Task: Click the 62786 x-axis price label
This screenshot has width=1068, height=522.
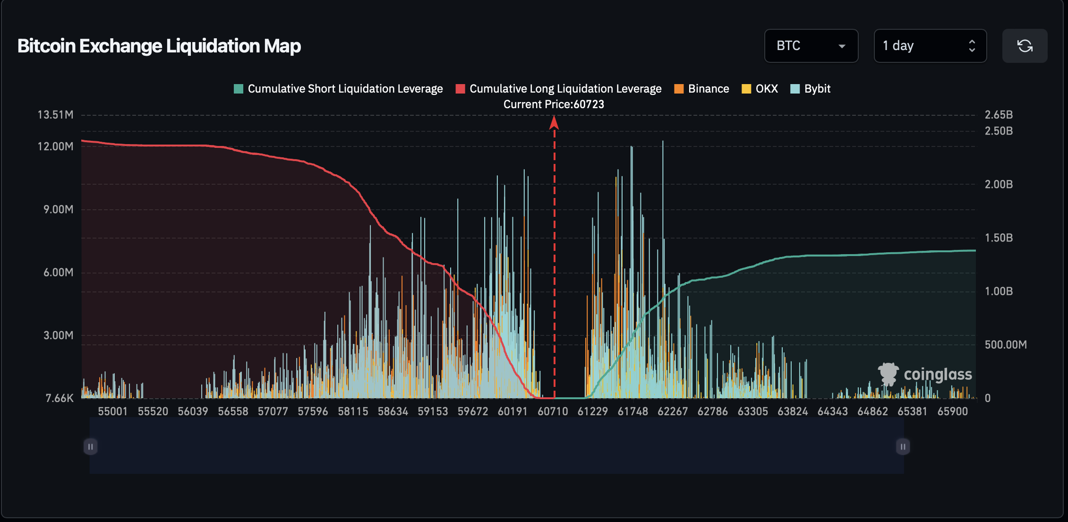Action: (713, 411)
